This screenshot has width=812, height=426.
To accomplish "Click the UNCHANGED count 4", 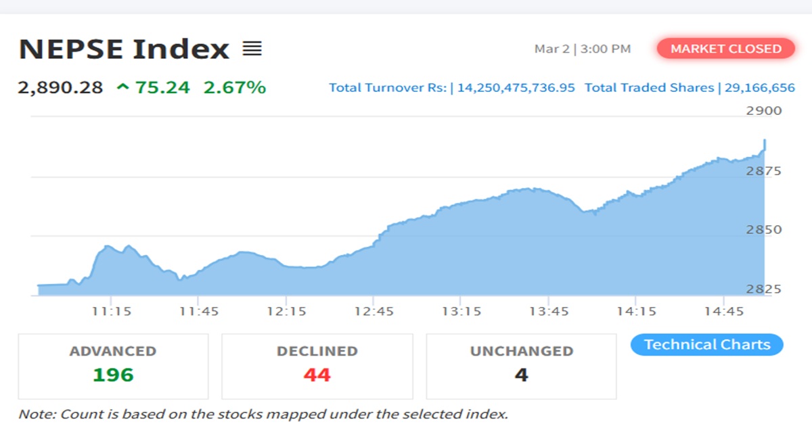I will tap(521, 375).
